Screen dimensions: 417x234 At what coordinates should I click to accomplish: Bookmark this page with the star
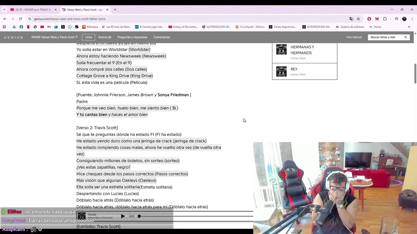pos(358,19)
